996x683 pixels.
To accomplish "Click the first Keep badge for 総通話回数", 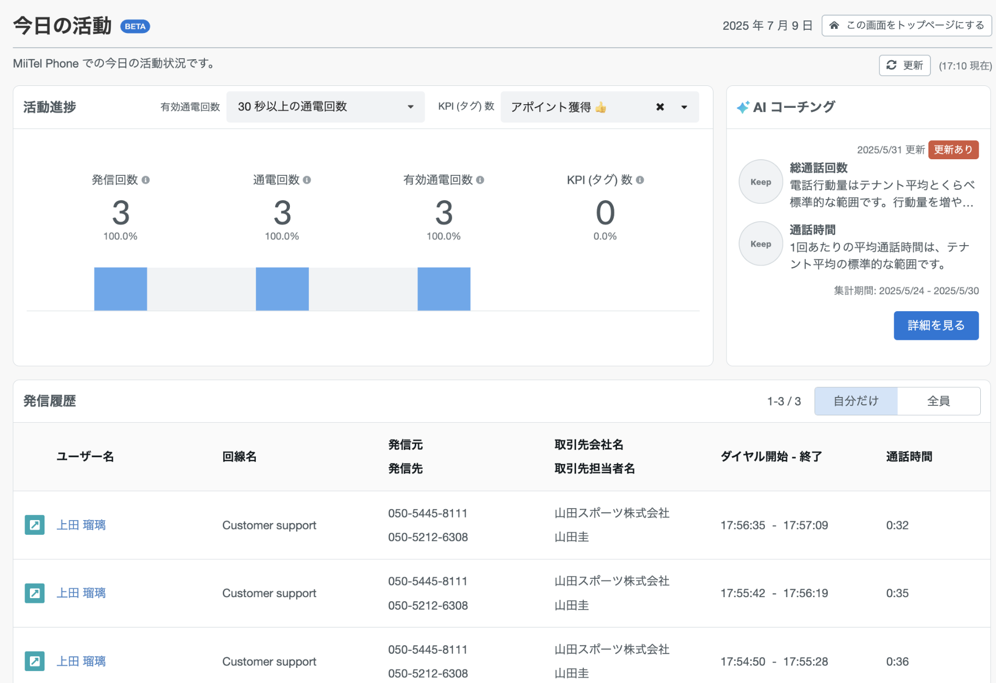I will 761,182.
